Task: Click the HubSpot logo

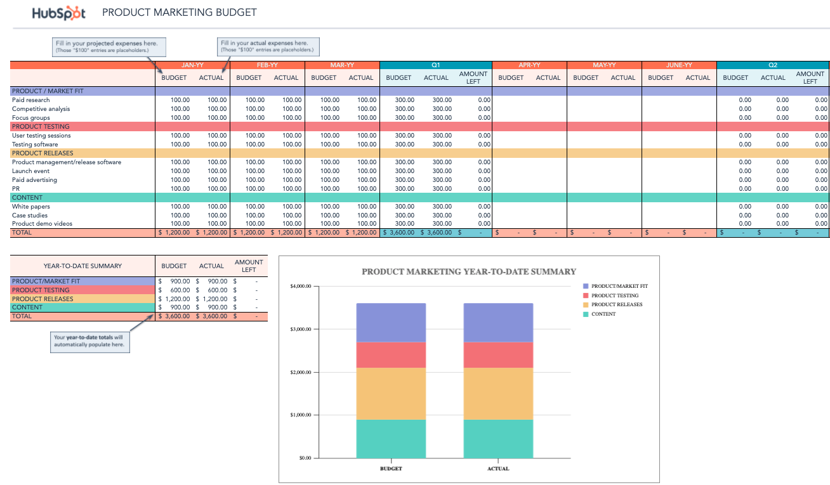Action: coord(58,12)
